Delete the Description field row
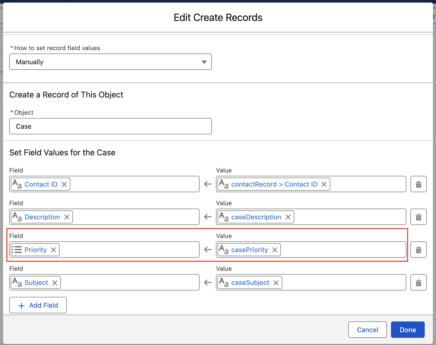436x345 pixels. tap(418, 217)
